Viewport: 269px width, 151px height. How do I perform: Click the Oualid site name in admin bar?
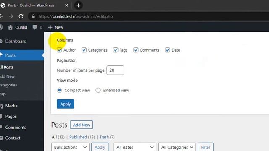[x=21, y=27]
